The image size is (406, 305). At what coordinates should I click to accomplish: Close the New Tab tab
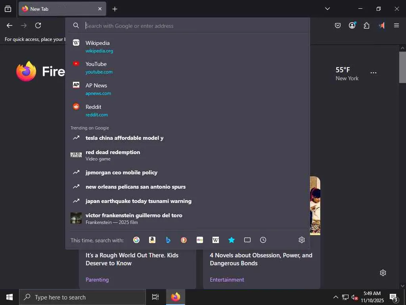(100, 9)
